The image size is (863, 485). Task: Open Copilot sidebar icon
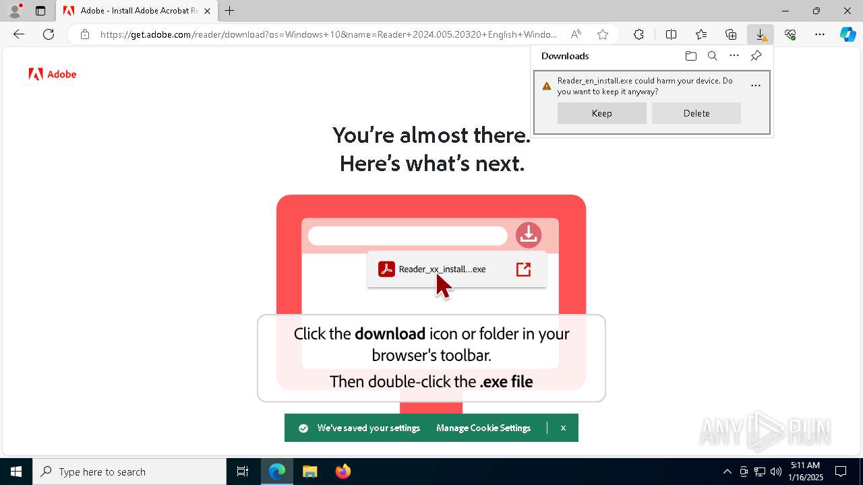pyautogui.click(x=848, y=34)
